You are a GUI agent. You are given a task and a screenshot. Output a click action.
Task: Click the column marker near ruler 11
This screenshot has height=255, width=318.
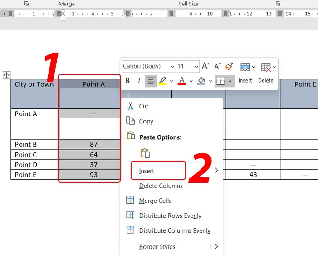[x=225, y=14]
